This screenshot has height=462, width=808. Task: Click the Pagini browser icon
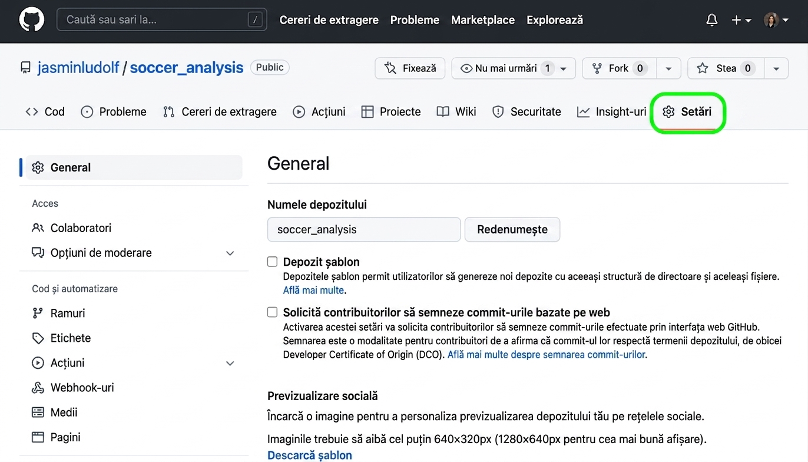click(38, 437)
